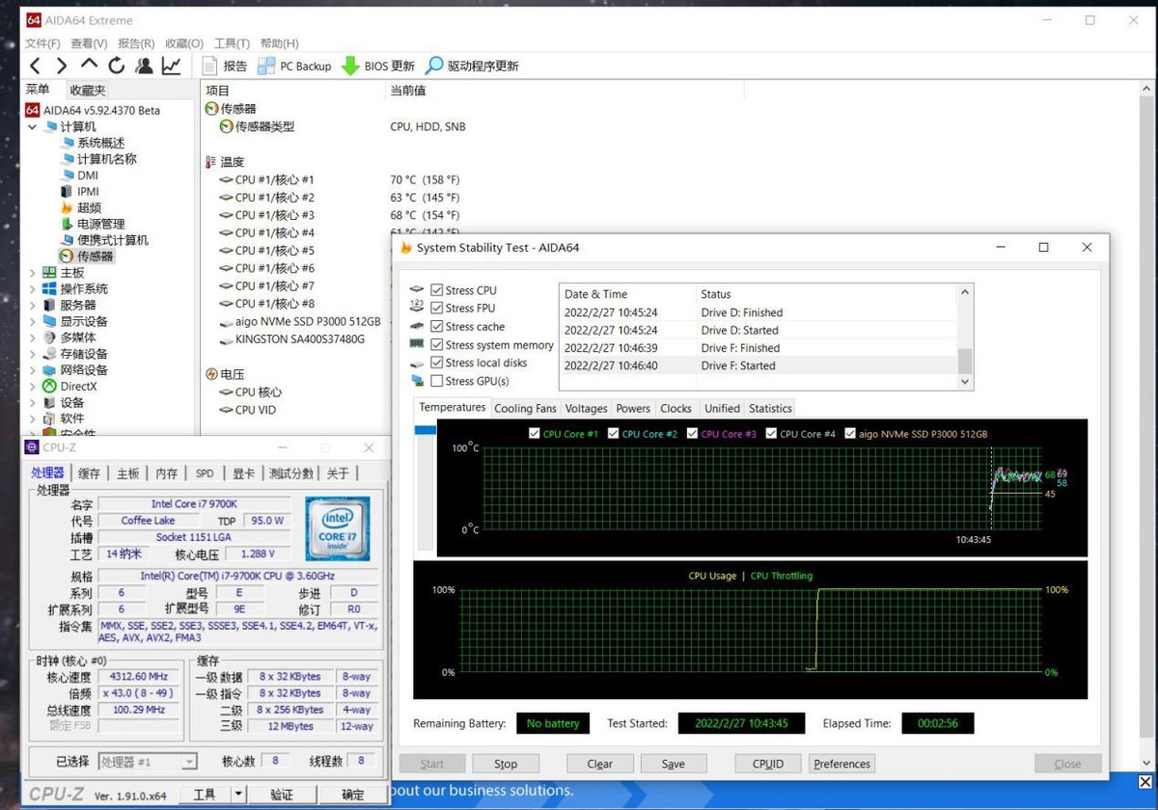
Task: Select 便携式计算机 in the tree
Action: pos(113,240)
